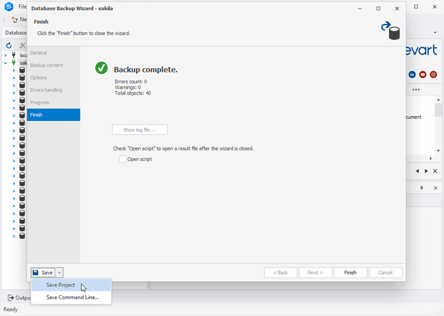Click the Instagram social icon

click(x=433, y=74)
